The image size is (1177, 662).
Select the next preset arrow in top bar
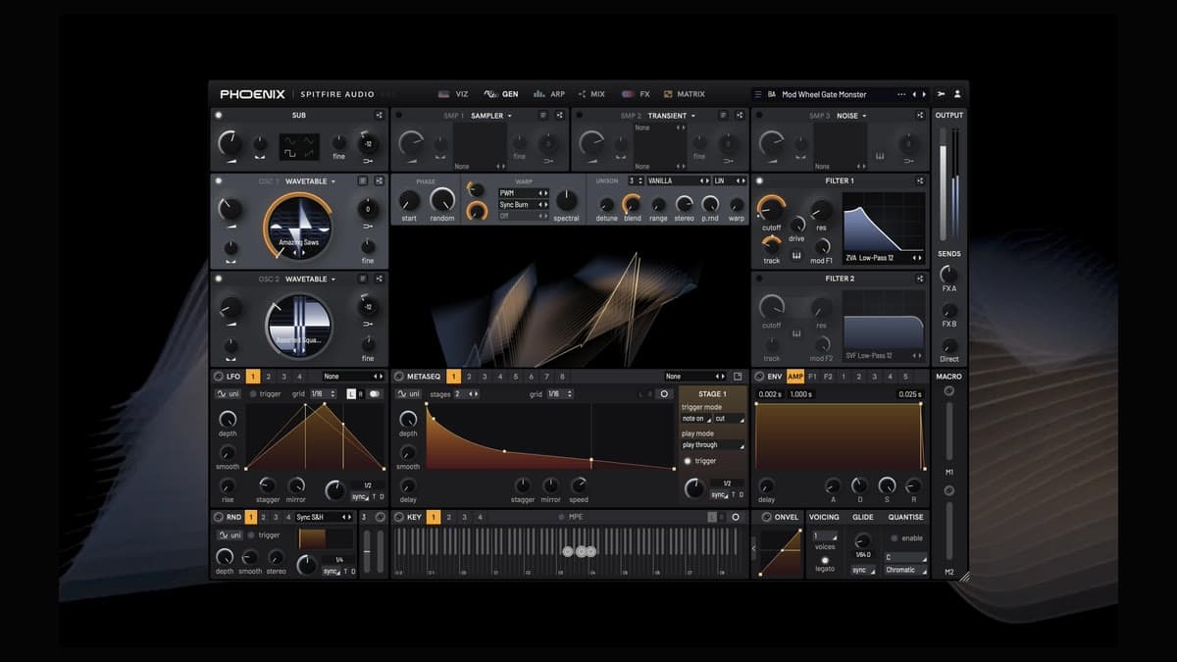(x=924, y=94)
